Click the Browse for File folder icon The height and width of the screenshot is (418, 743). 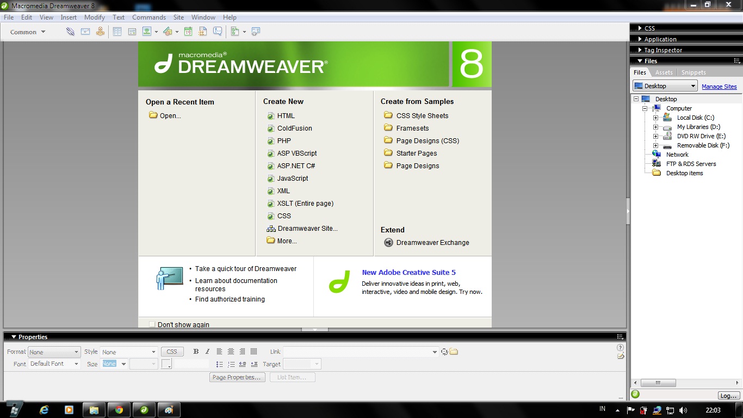pos(454,352)
